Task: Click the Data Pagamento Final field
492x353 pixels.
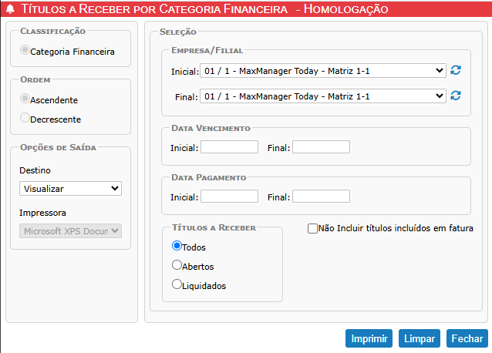Action: (321, 197)
